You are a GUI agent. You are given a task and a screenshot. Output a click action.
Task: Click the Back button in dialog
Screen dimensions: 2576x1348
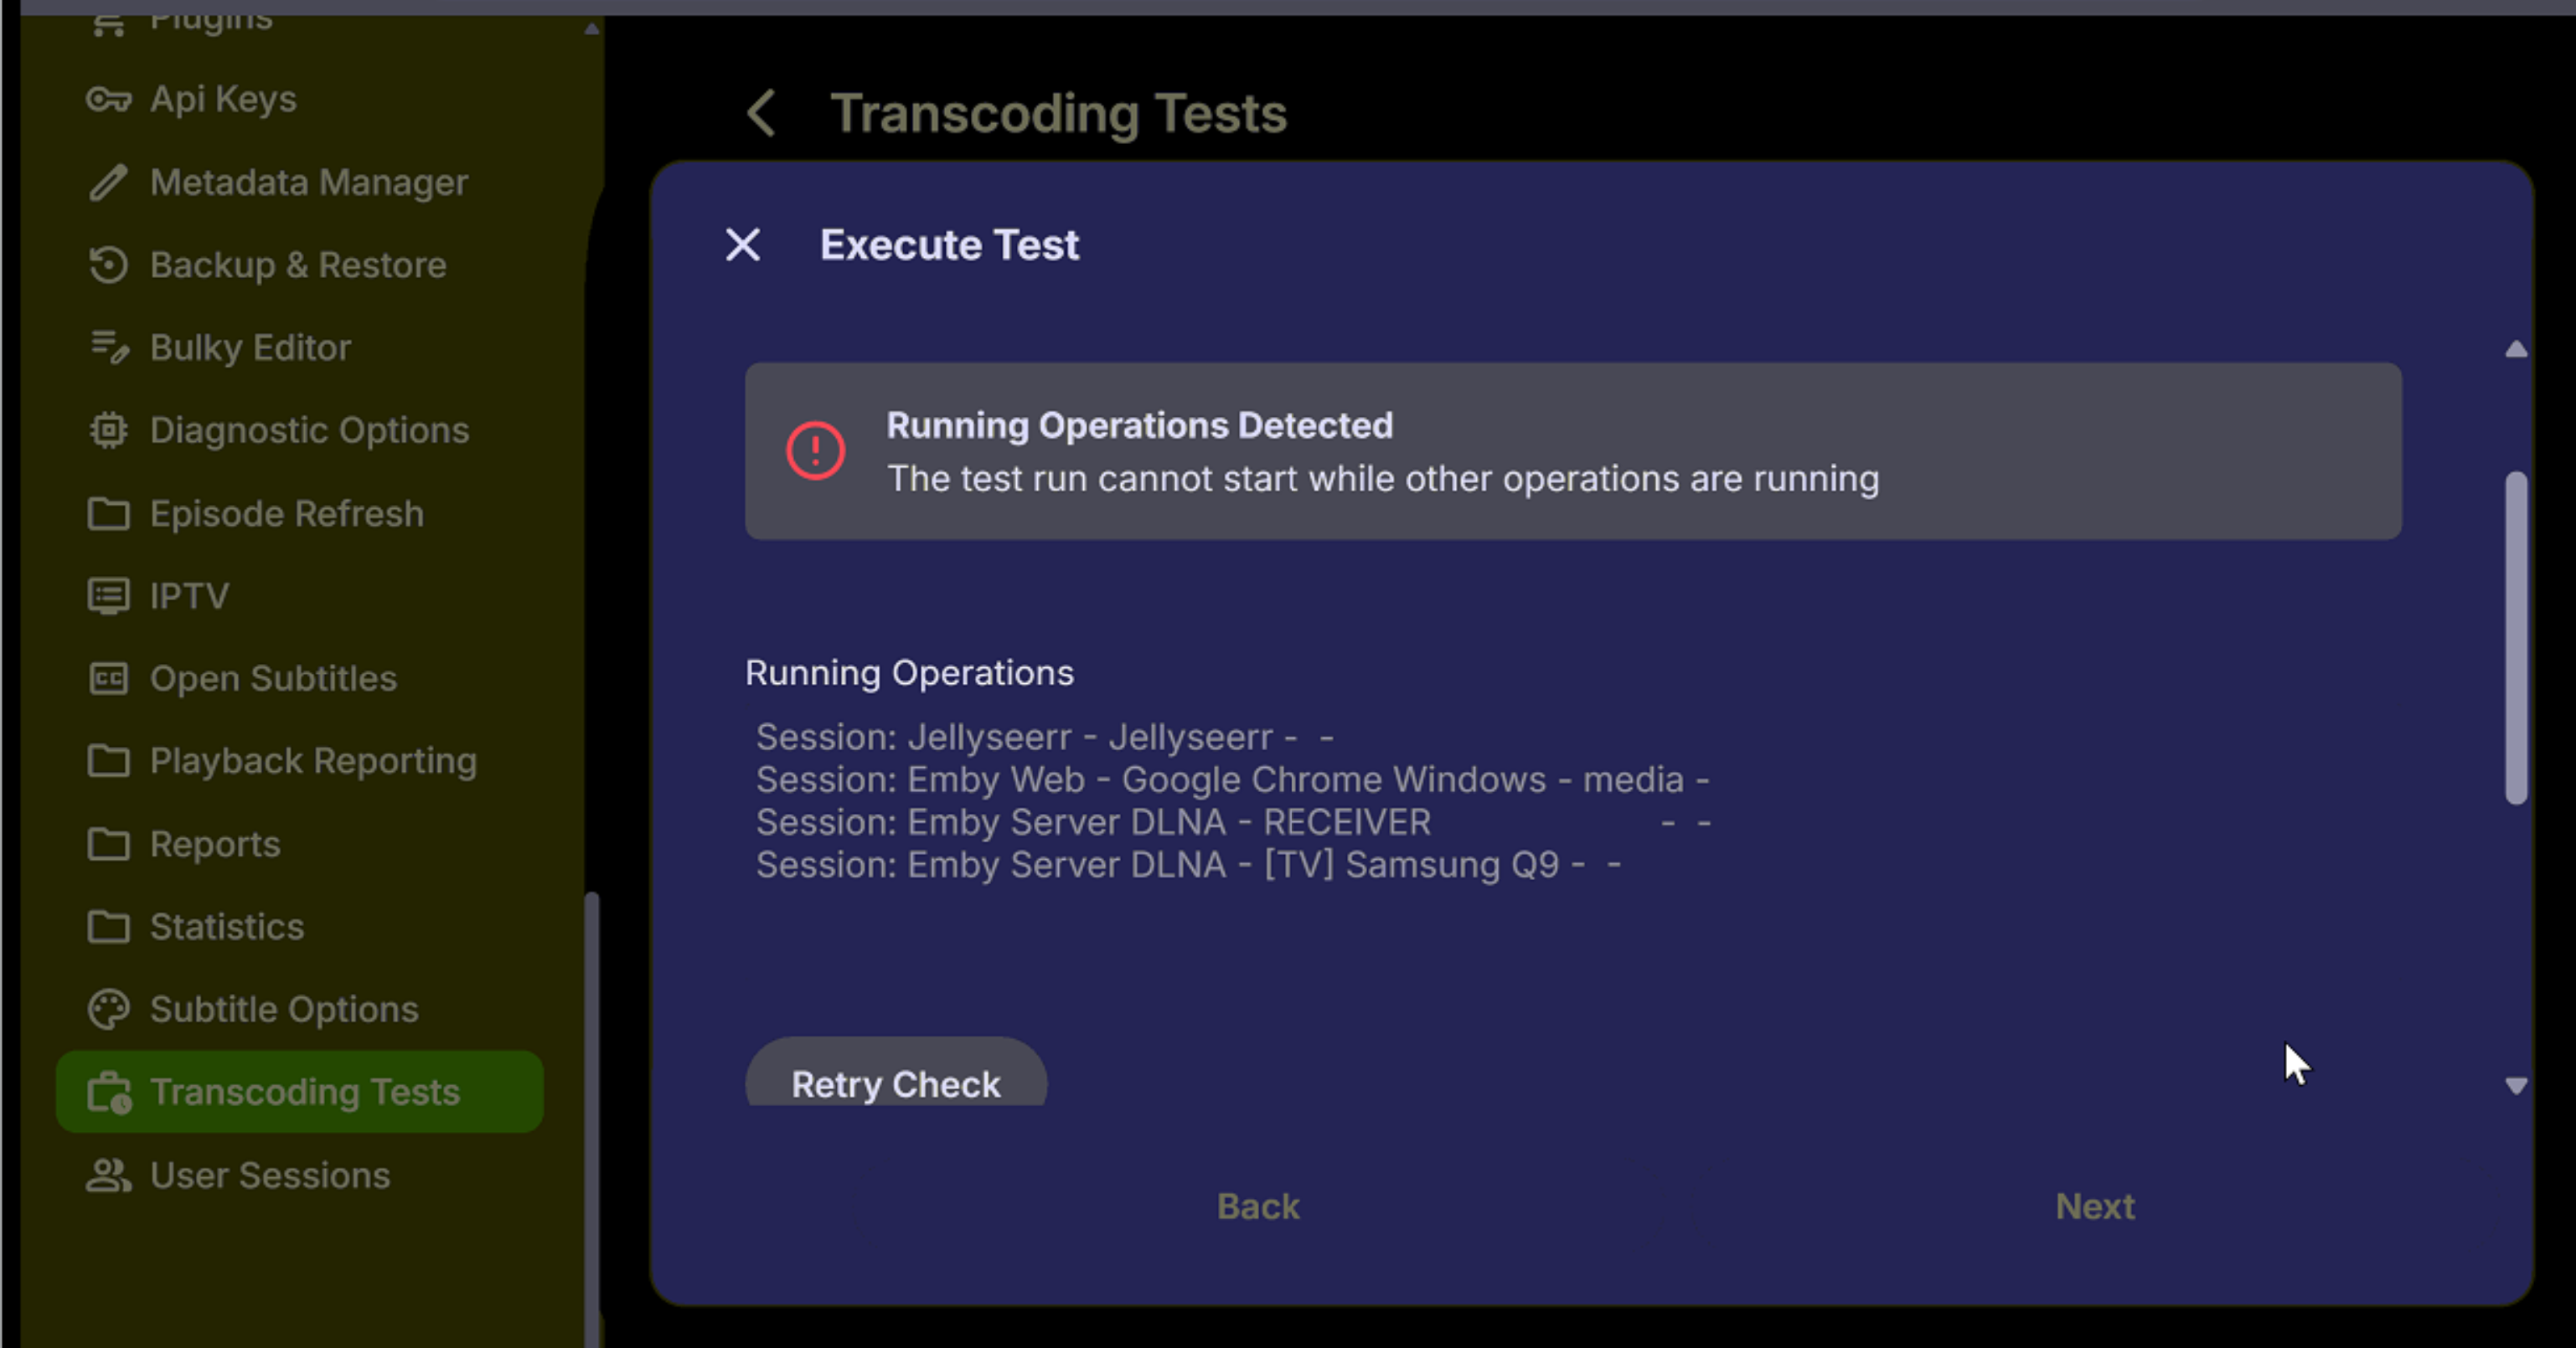point(1258,1207)
